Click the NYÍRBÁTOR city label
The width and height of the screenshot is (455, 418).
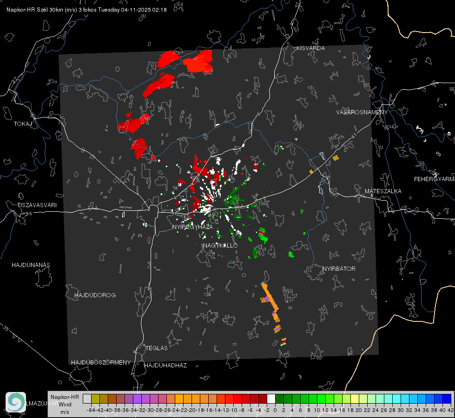tap(339, 269)
